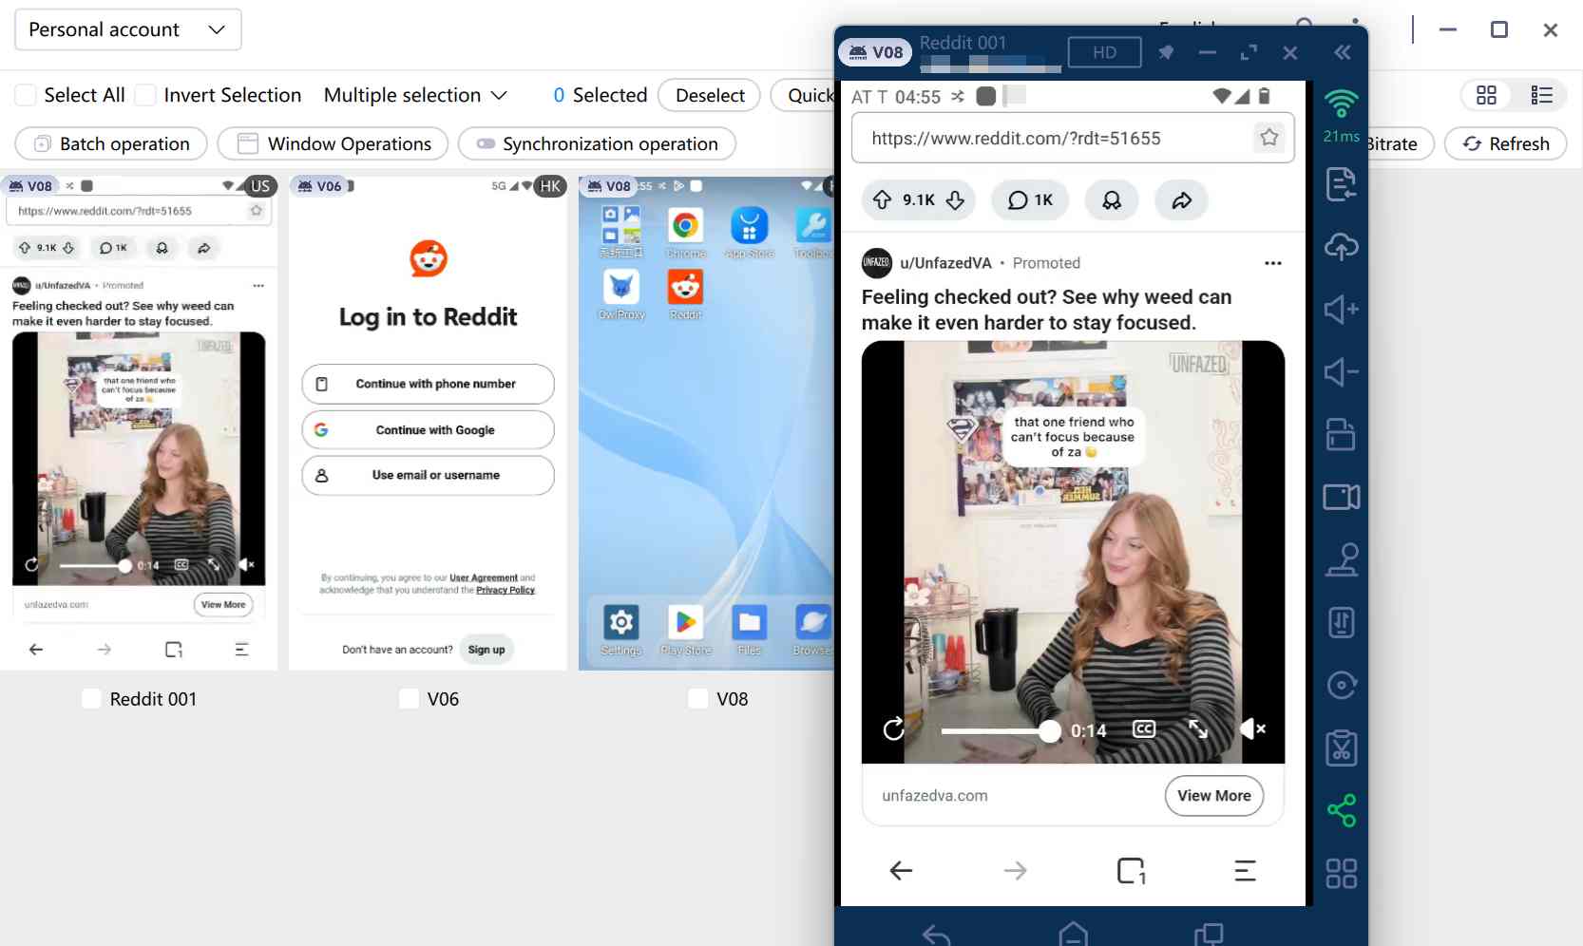The image size is (1583, 946).
Task: Click the video progress slider handle
Action: pos(1049,730)
